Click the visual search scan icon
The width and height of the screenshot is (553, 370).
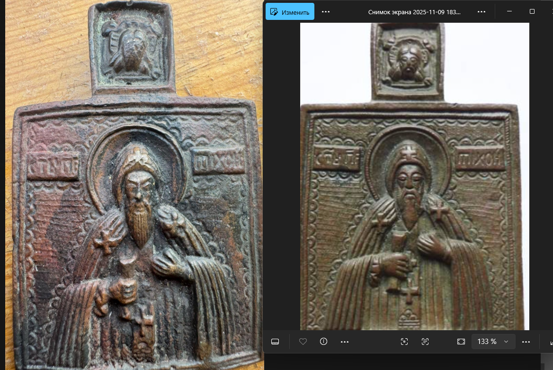click(x=404, y=342)
